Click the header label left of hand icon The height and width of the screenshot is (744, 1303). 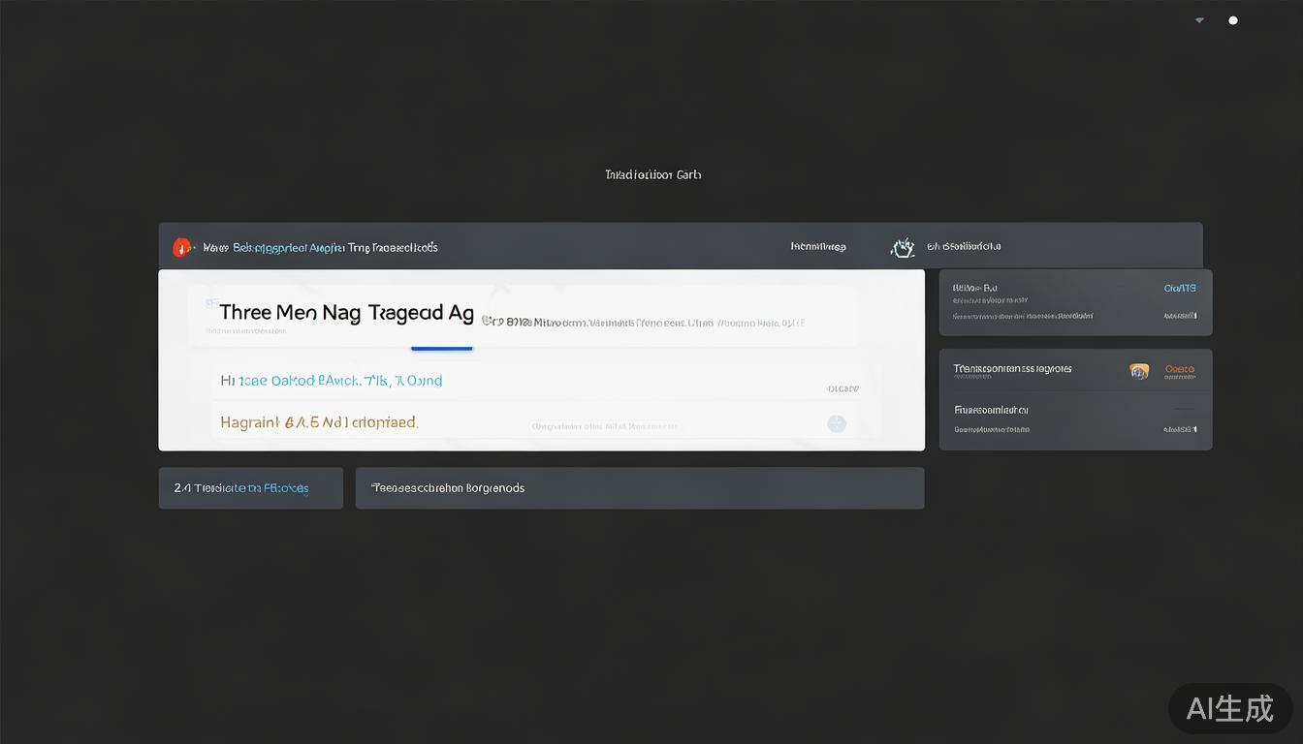tap(817, 247)
